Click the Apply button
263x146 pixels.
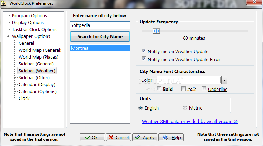pyautogui.click(x=145, y=137)
